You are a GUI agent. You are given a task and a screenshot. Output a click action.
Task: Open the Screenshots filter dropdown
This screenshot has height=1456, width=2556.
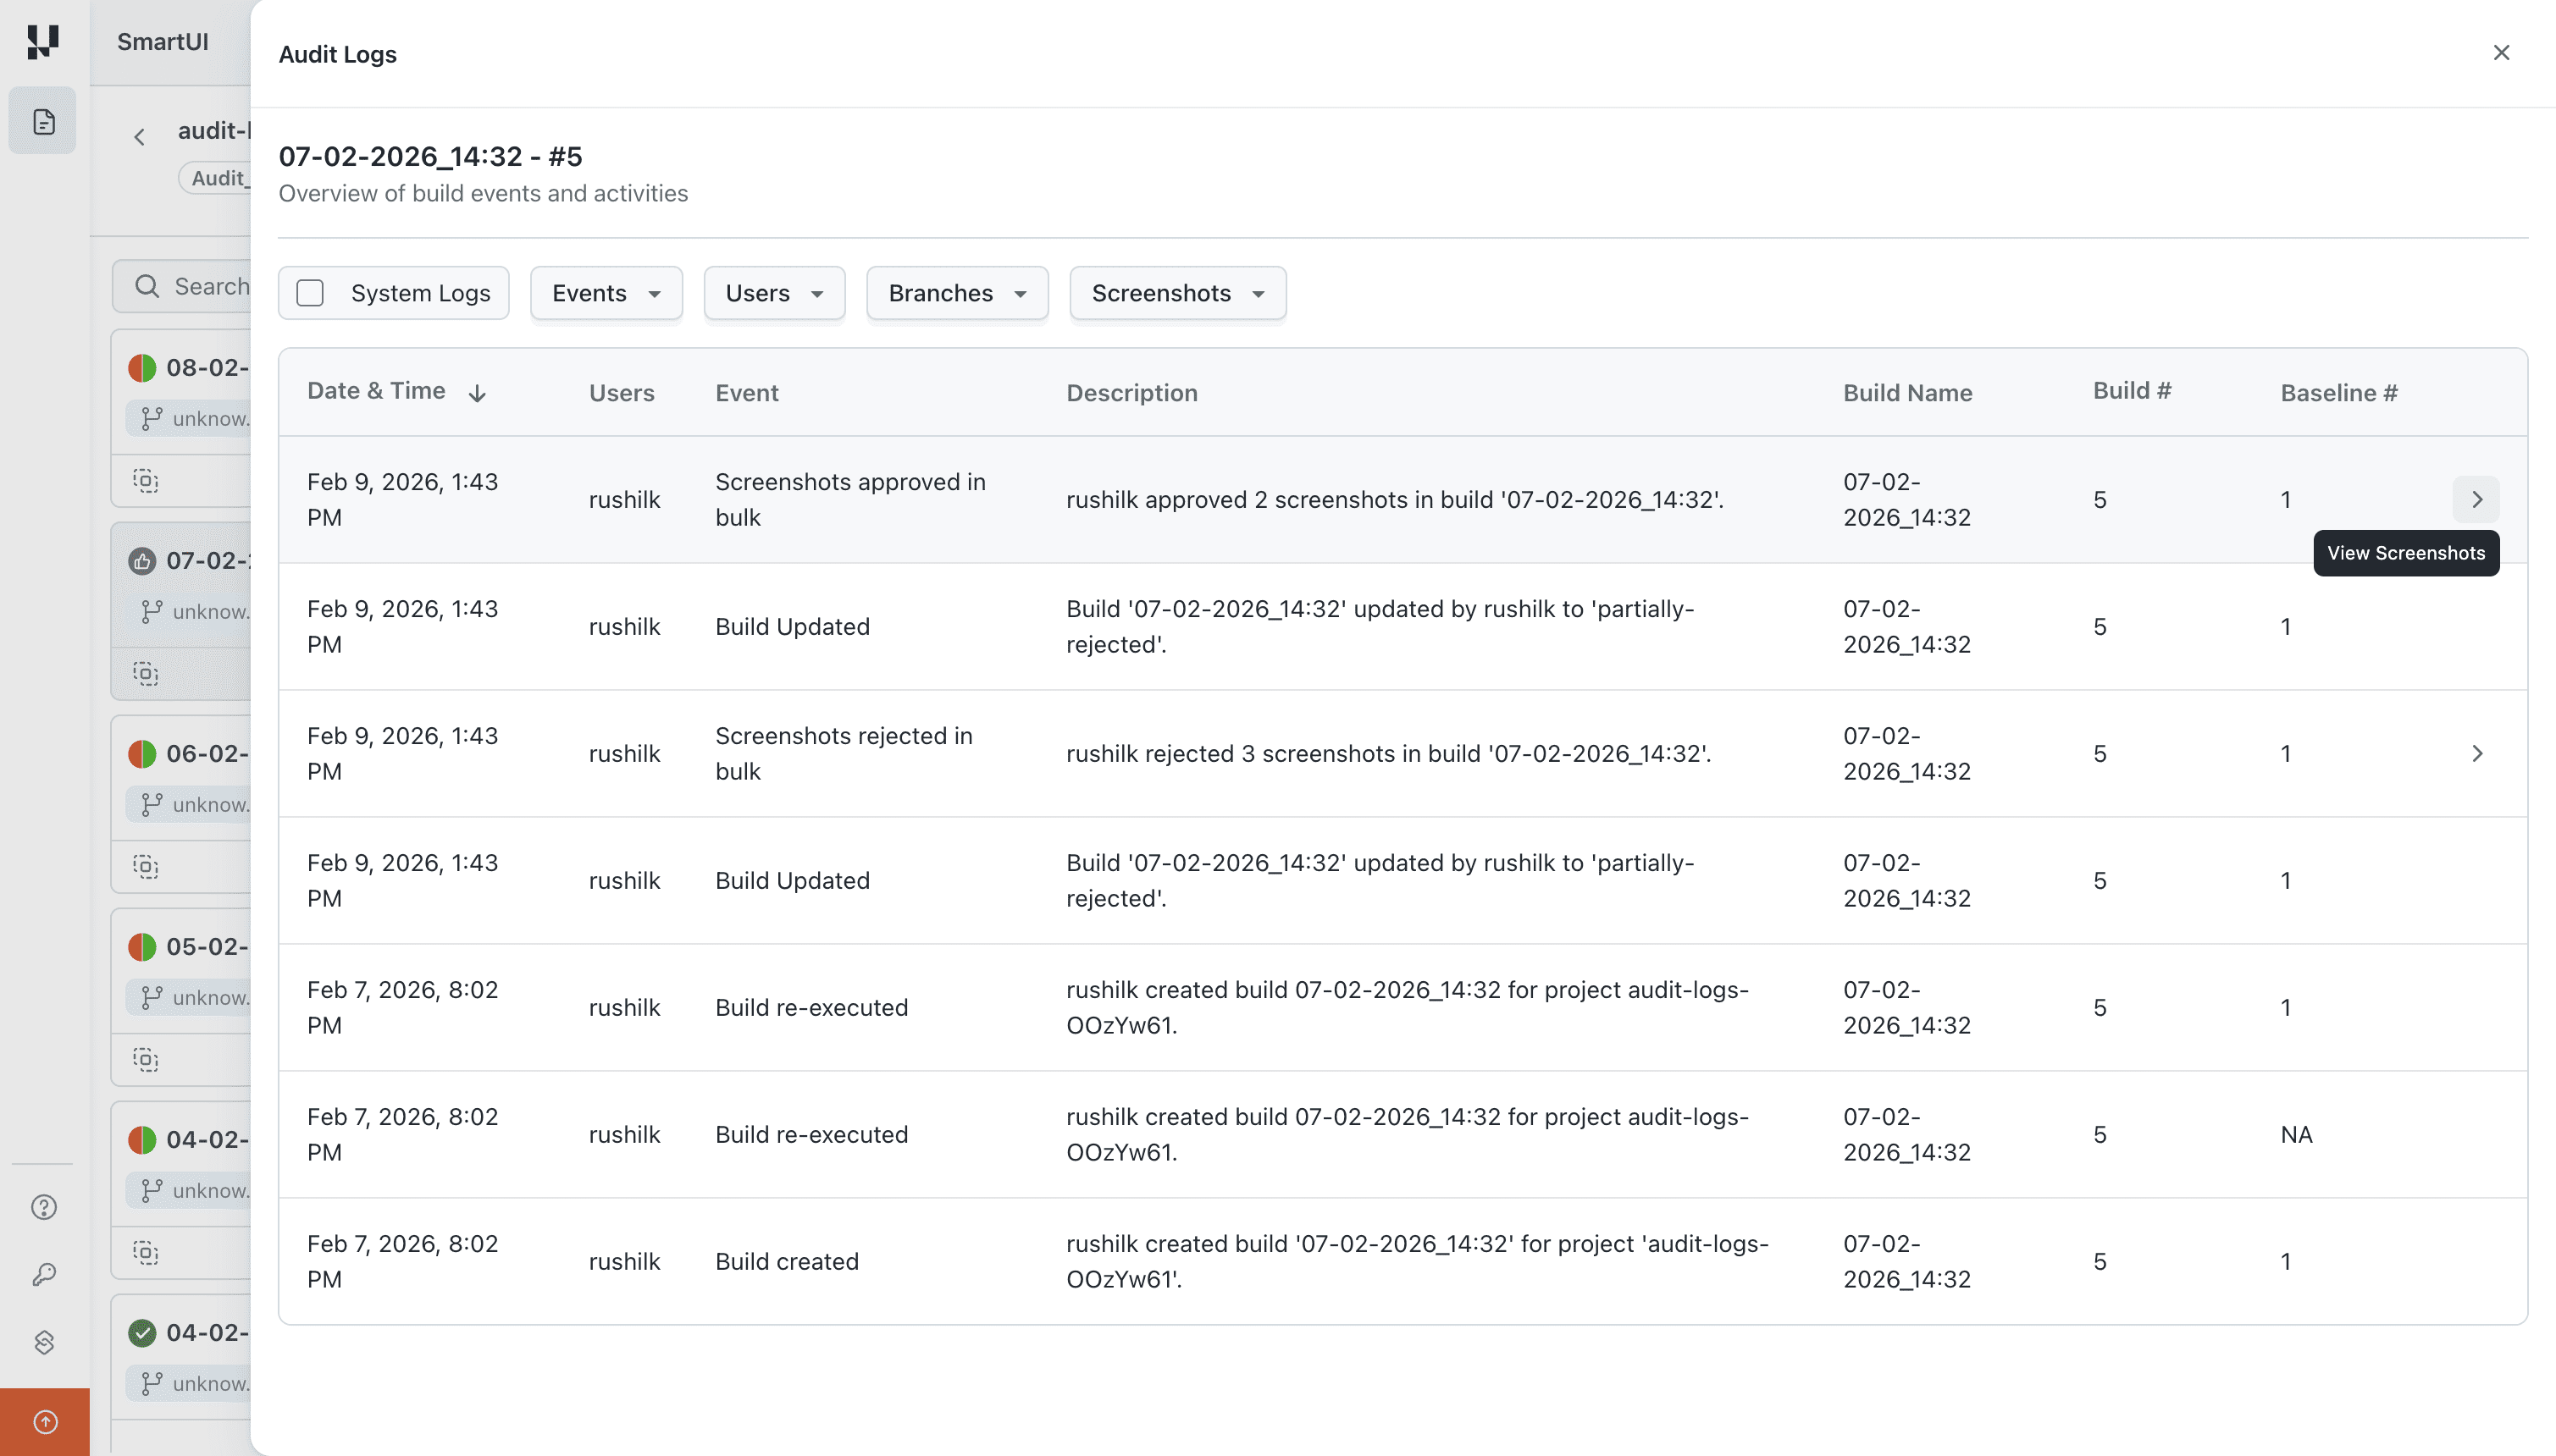(x=1176, y=292)
